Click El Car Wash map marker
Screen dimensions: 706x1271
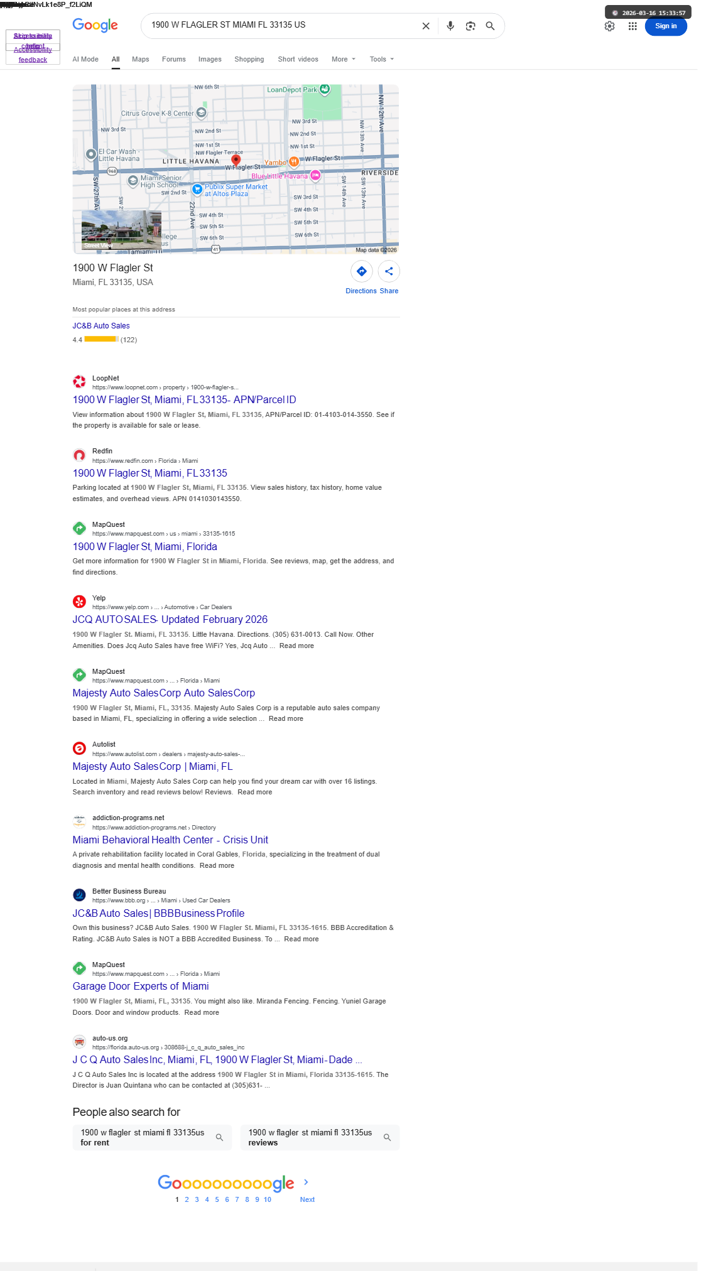point(91,154)
